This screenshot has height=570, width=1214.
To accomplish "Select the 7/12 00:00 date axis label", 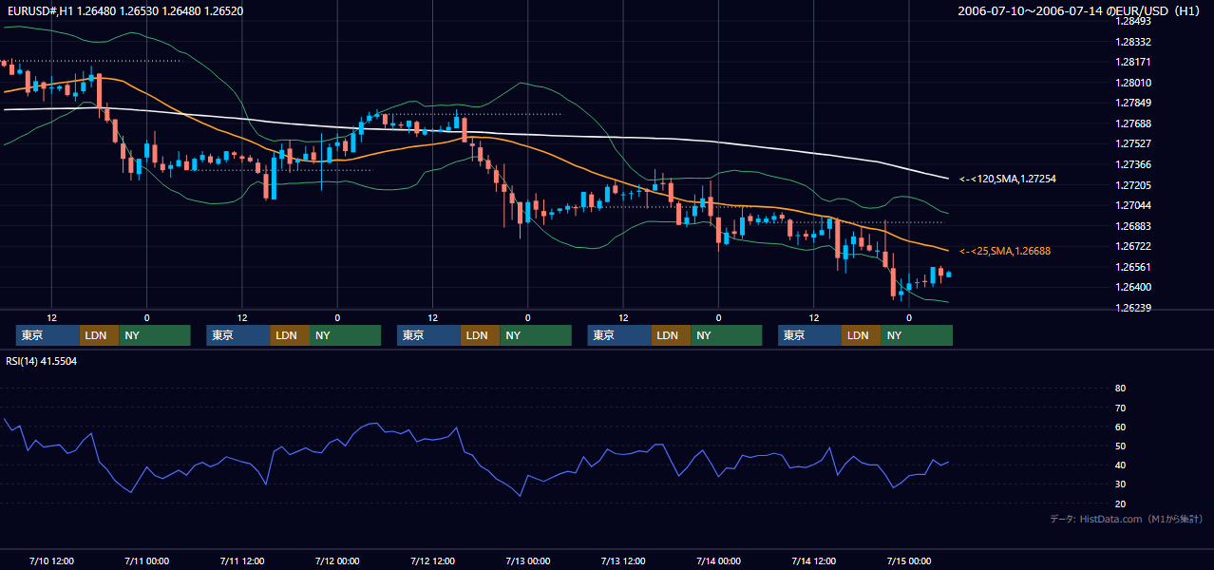I will pyautogui.click(x=337, y=560).
